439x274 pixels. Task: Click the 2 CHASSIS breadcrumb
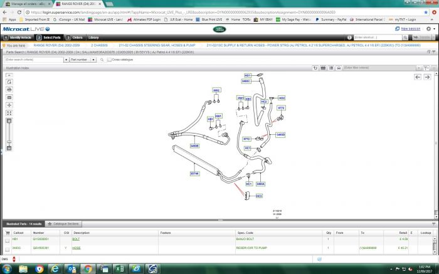tap(99, 45)
